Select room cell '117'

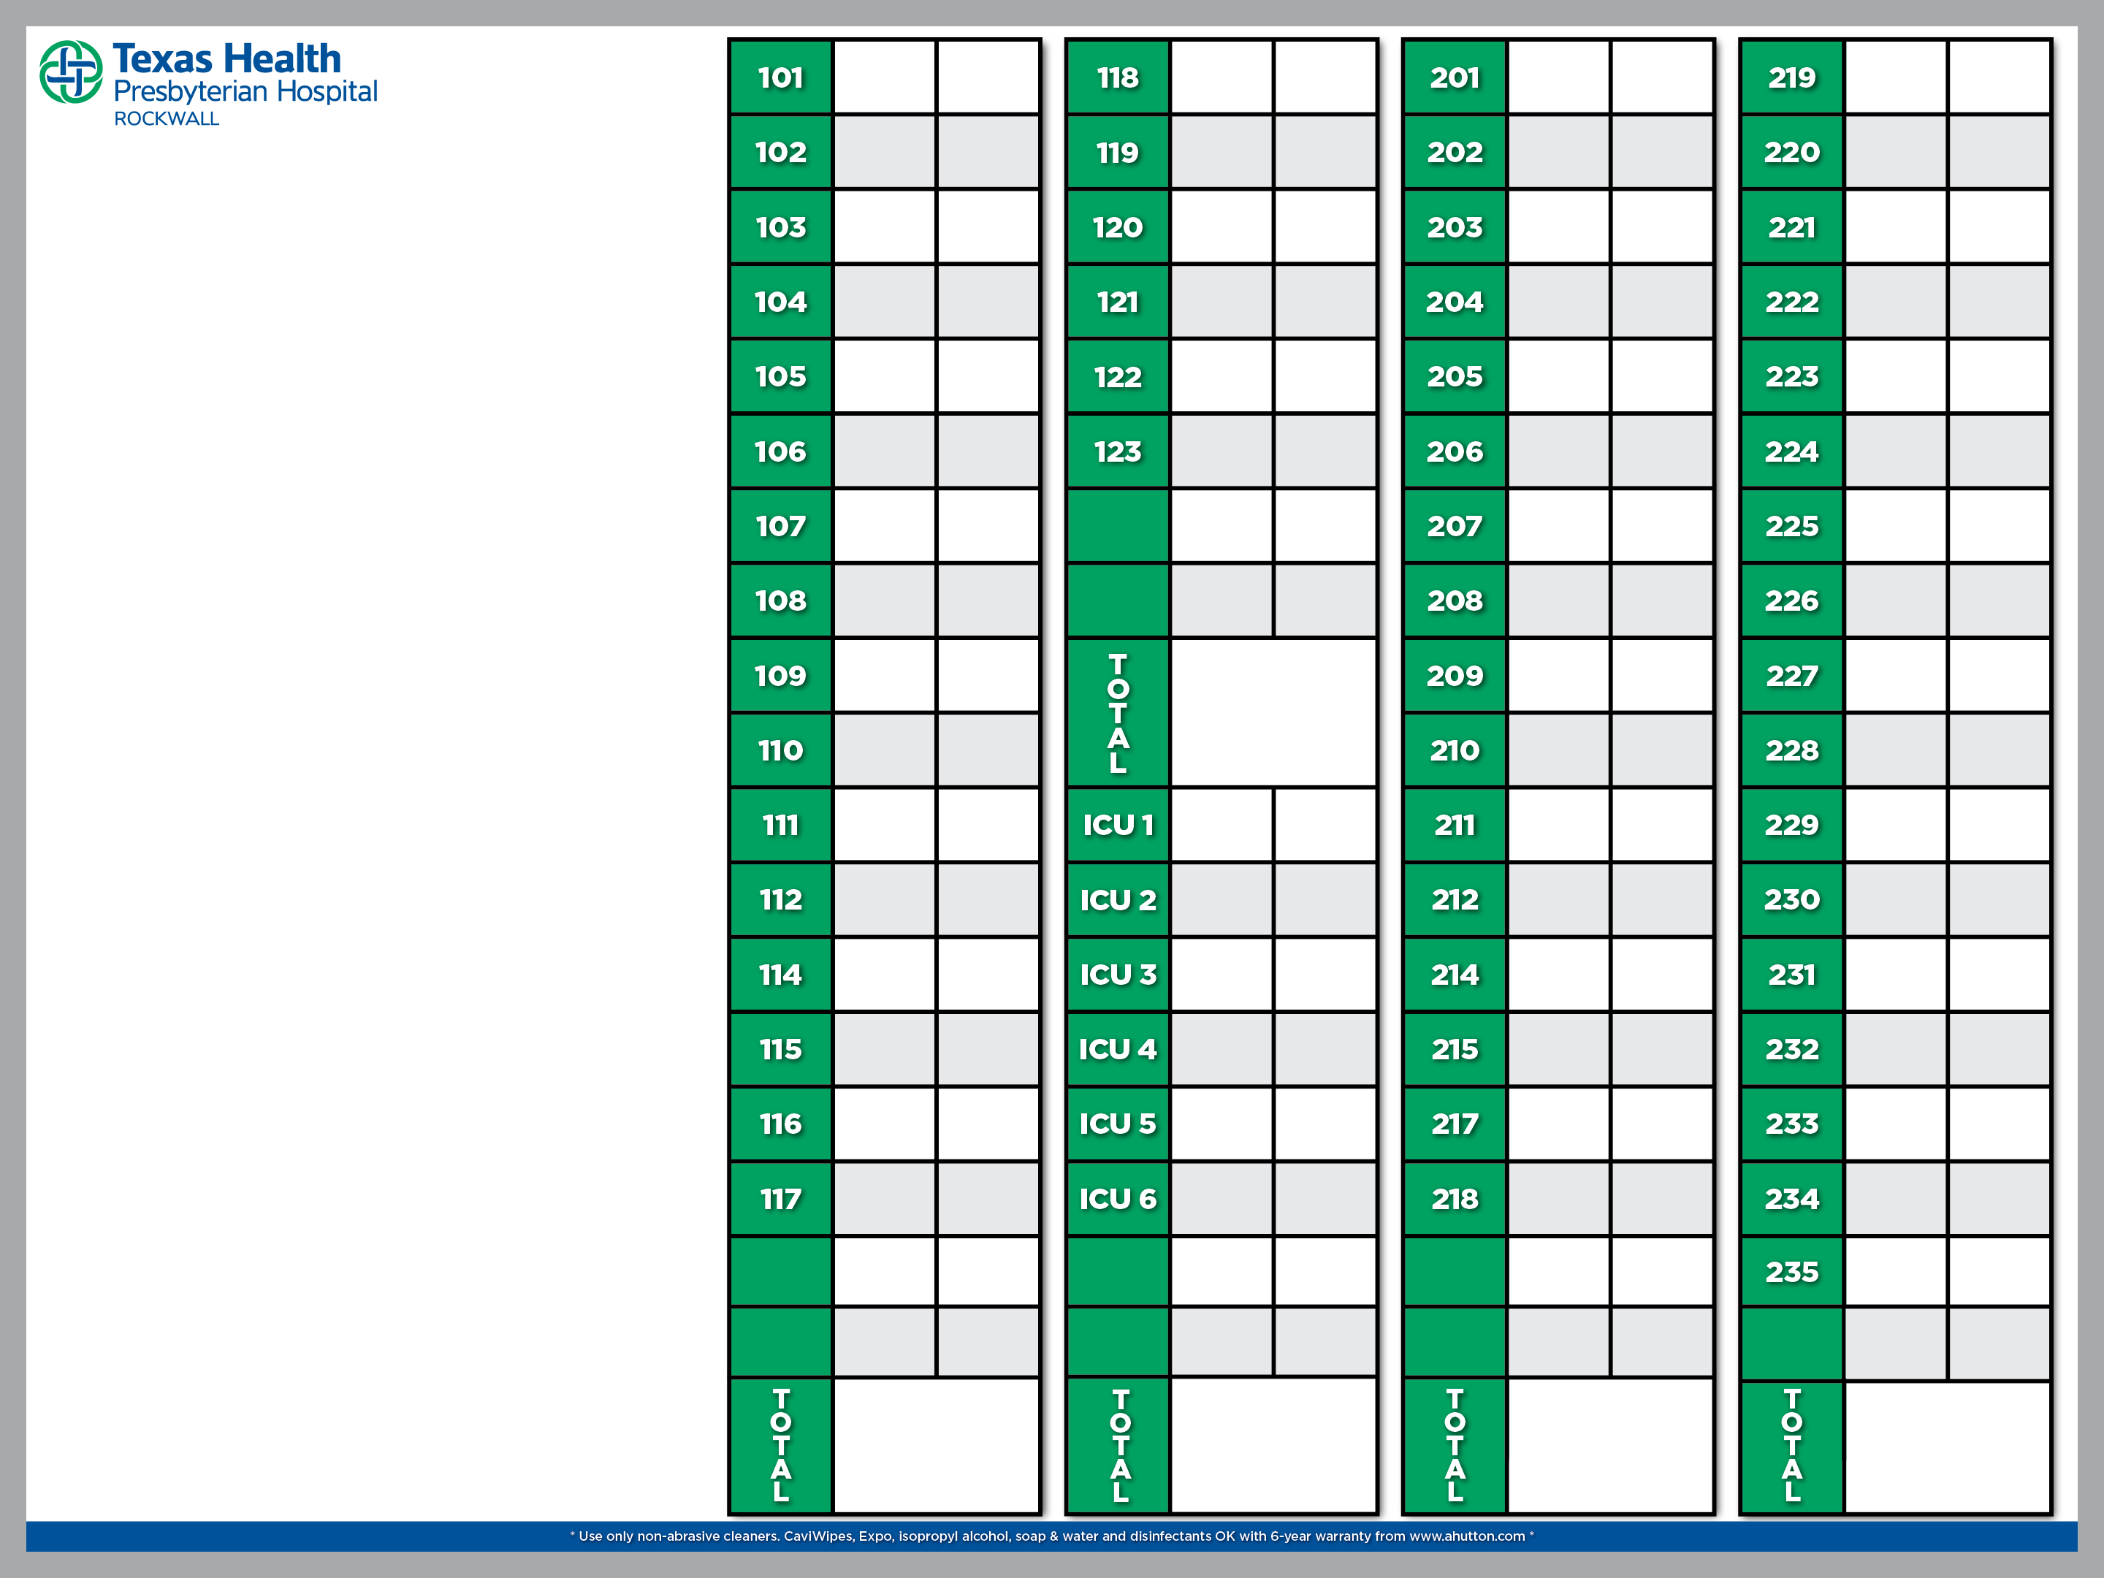coord(781,1200)
